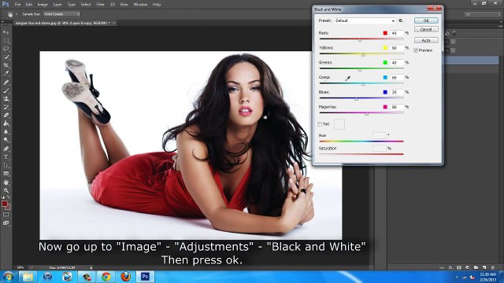This screenshot has width=504, height=283.
Task: Adjust the Reds slider handle
Action: [x=360, y=40]
